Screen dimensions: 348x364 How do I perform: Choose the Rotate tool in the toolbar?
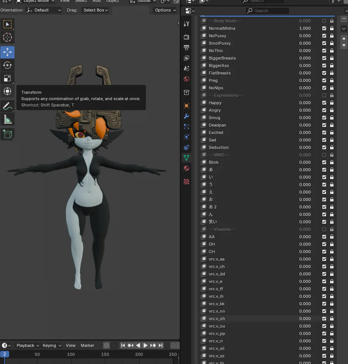point(7,65)
